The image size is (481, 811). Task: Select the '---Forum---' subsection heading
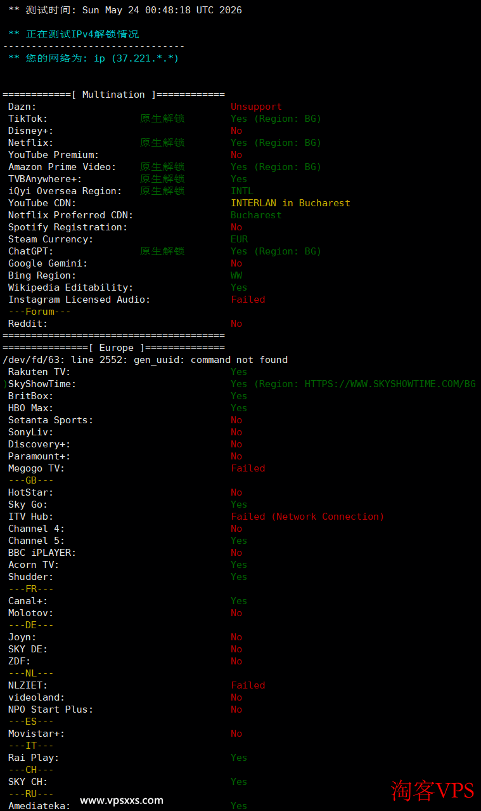pos(39,312)
